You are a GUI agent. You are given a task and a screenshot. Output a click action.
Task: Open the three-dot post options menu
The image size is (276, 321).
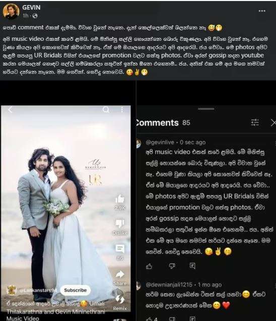tap(262, 11)
